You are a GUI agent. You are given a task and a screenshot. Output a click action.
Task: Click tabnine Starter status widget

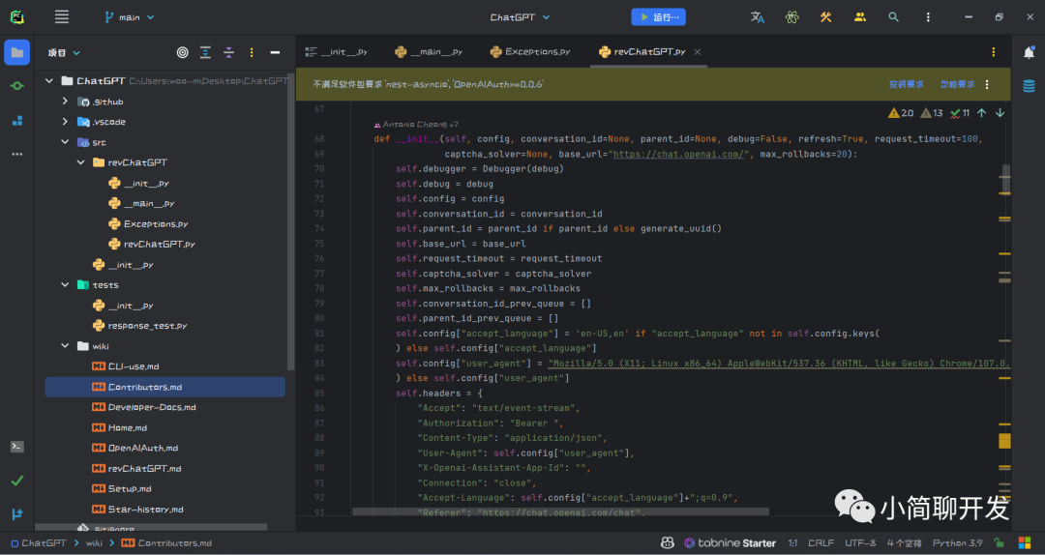tap(730, 543)
